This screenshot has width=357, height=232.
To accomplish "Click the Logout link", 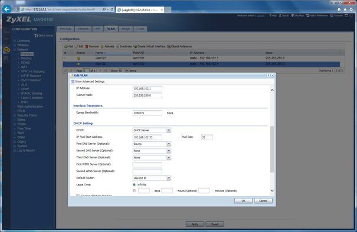I will (261, 16).
